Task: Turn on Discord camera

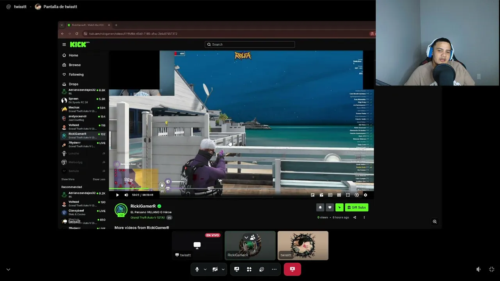Action: point(215,269)
